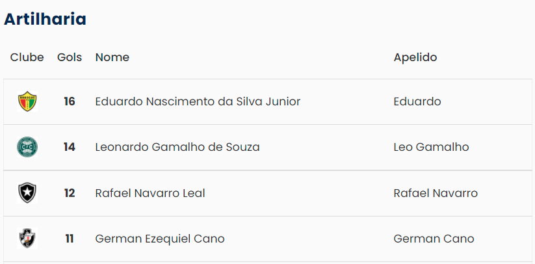Click the Apelido column header
Image resolution: width=535 pixels, height=264 pixels.
click(415, 57)
